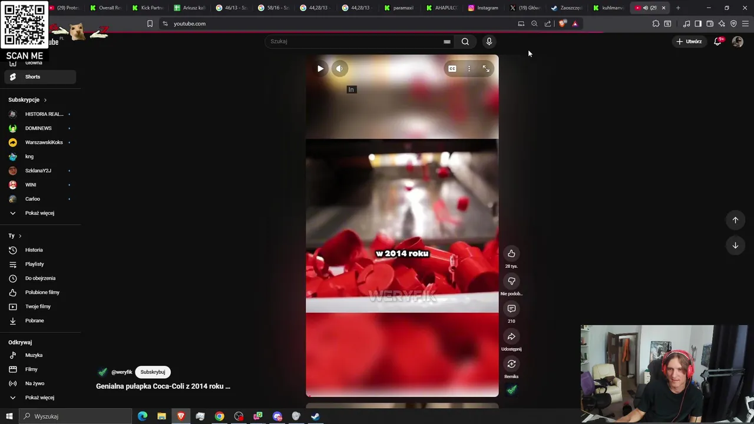The height and width of the screenshot is (424, 754).
Task: Start voice search with microphone
Action: (x=489, y=41)
